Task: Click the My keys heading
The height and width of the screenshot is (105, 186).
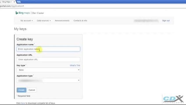Action: pyautogui.click(x=20, y=29)
